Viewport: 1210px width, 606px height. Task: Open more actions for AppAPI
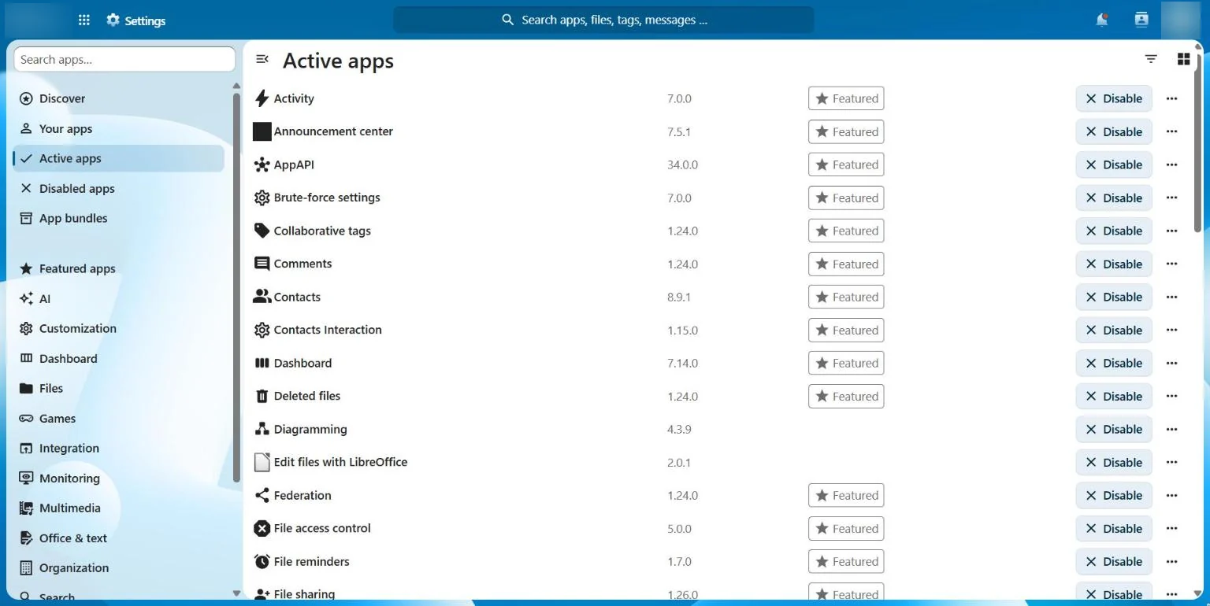pyautogui.click(x=1171, y=164)
